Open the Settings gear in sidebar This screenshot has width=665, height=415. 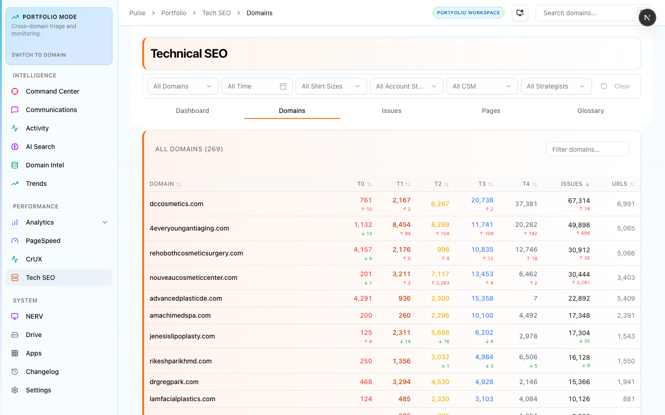click(x=15, y=390)
